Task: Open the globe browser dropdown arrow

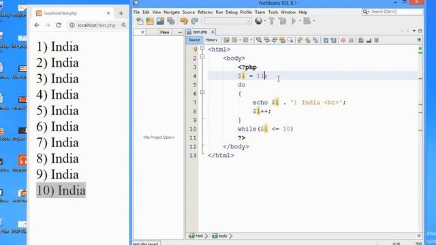Action: tap(265, 21)
